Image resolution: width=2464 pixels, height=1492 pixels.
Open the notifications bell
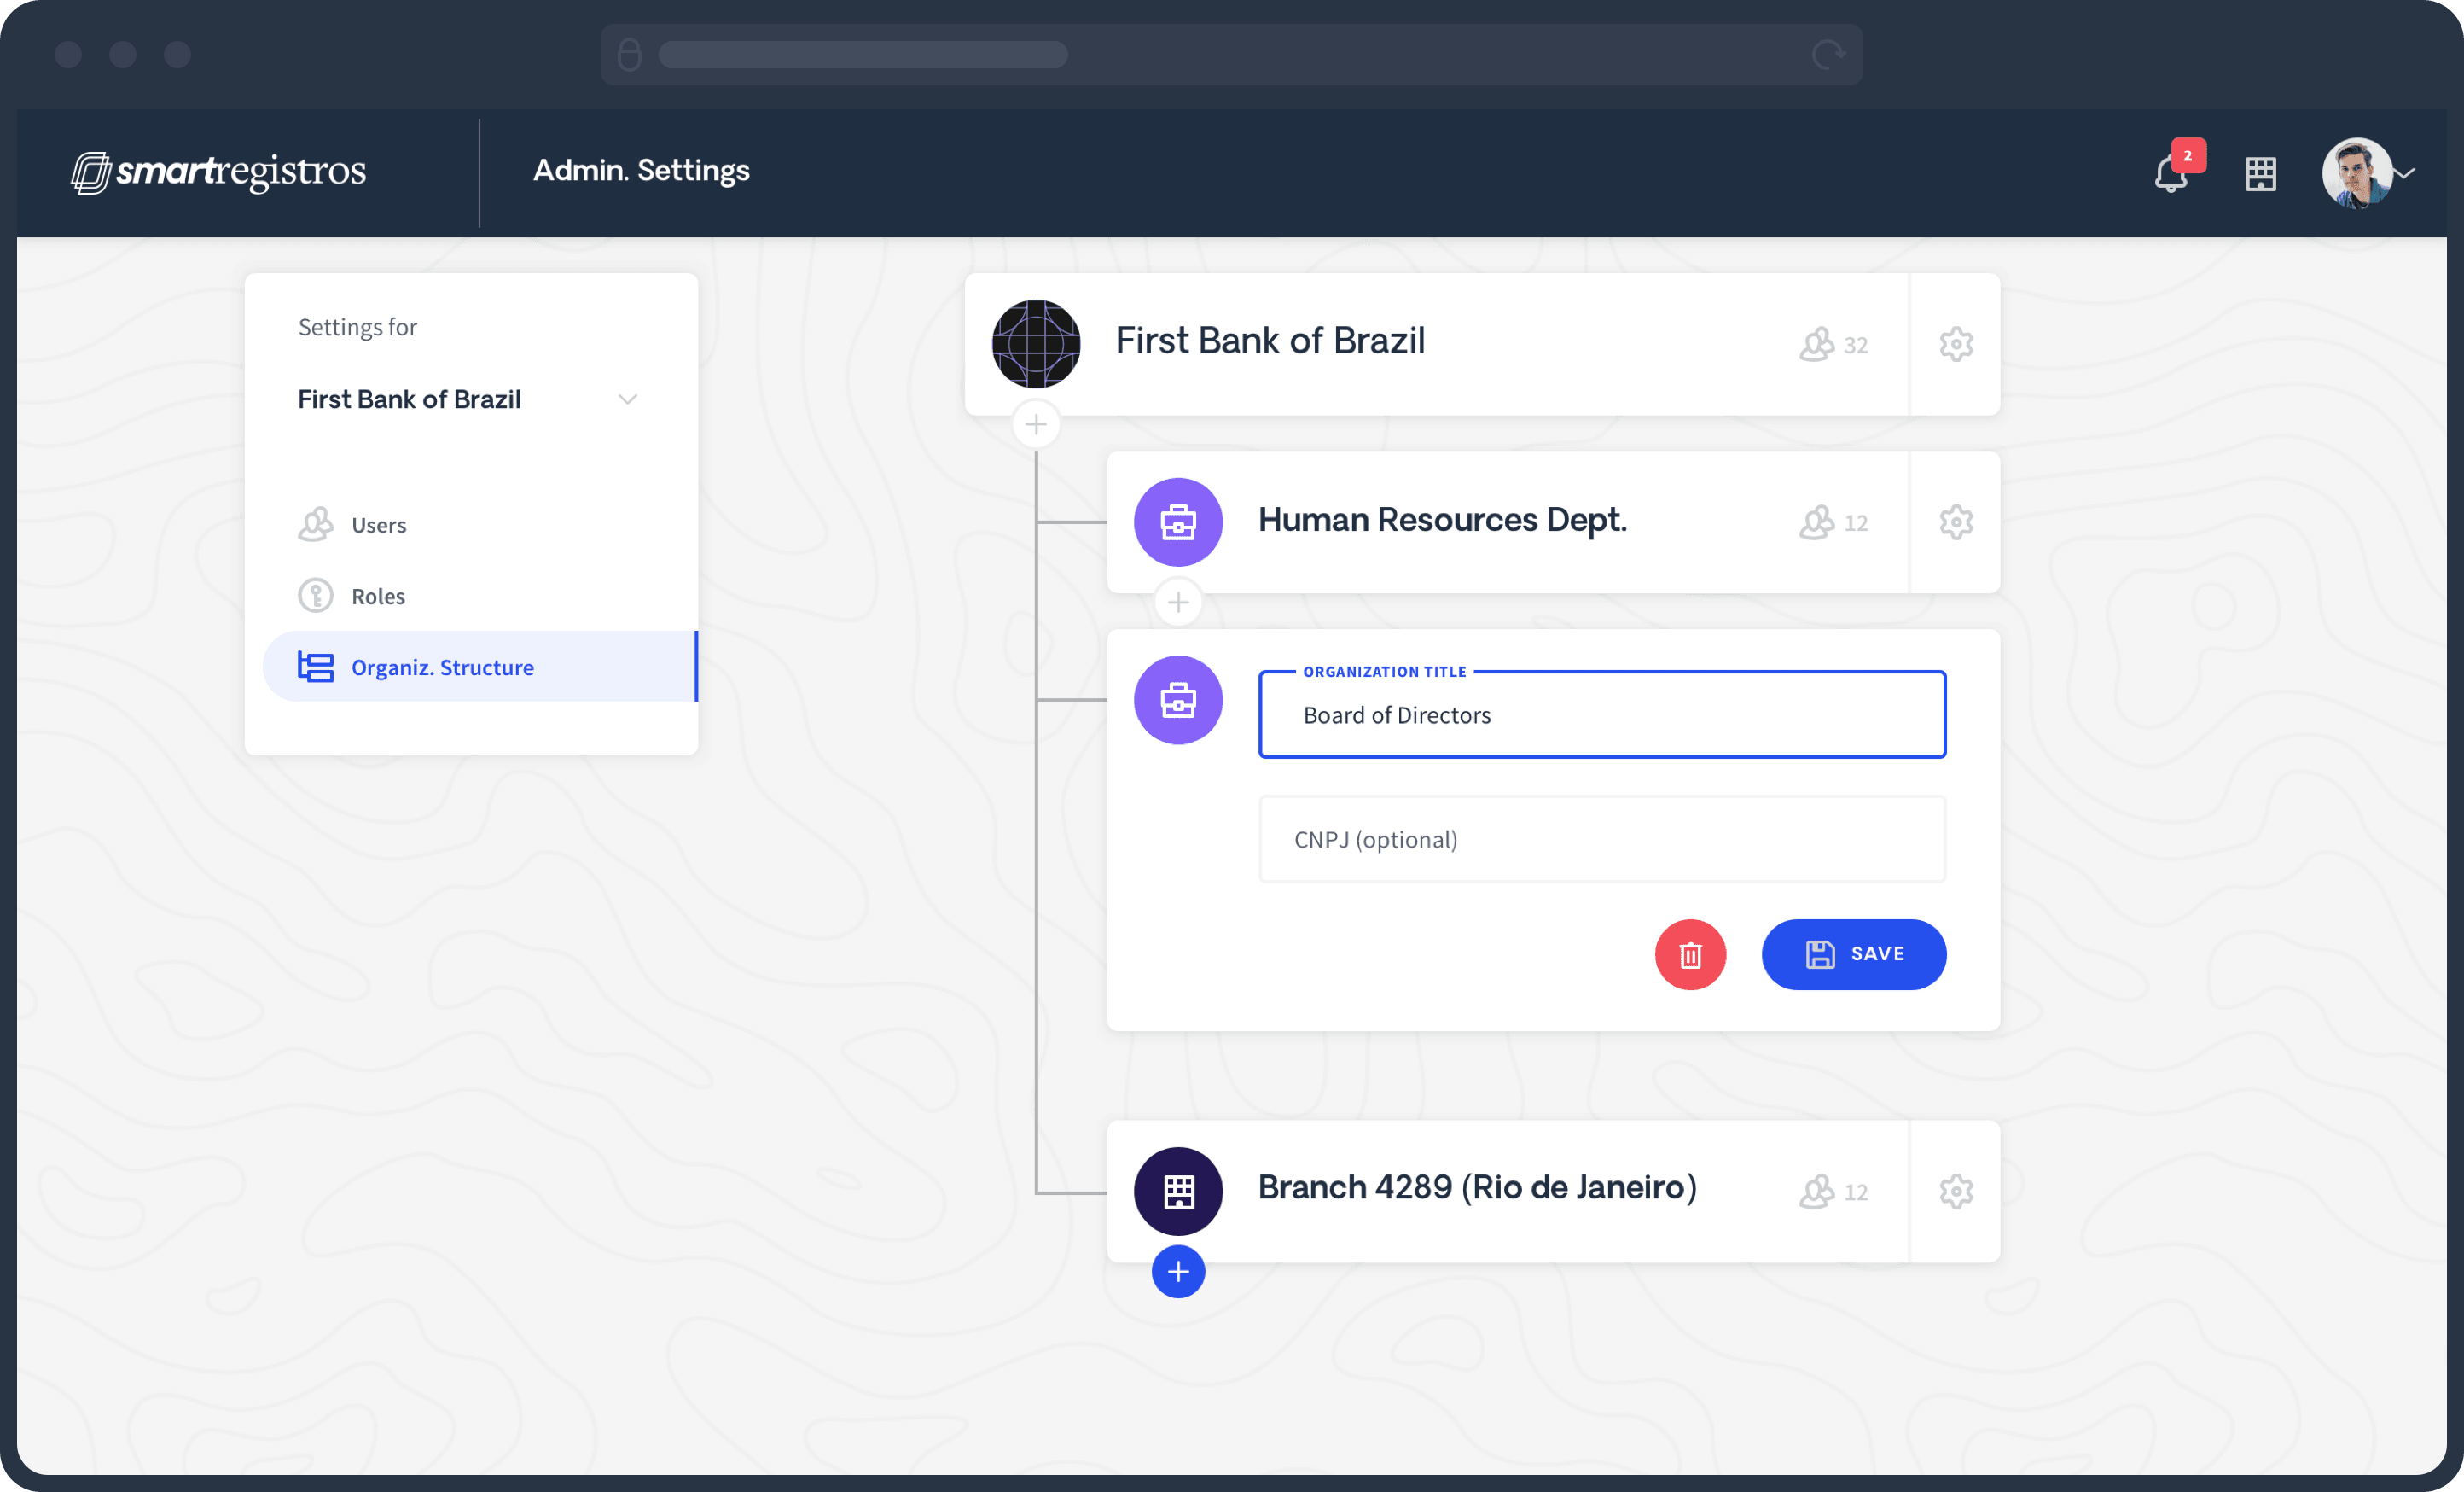coord(2171,174)
